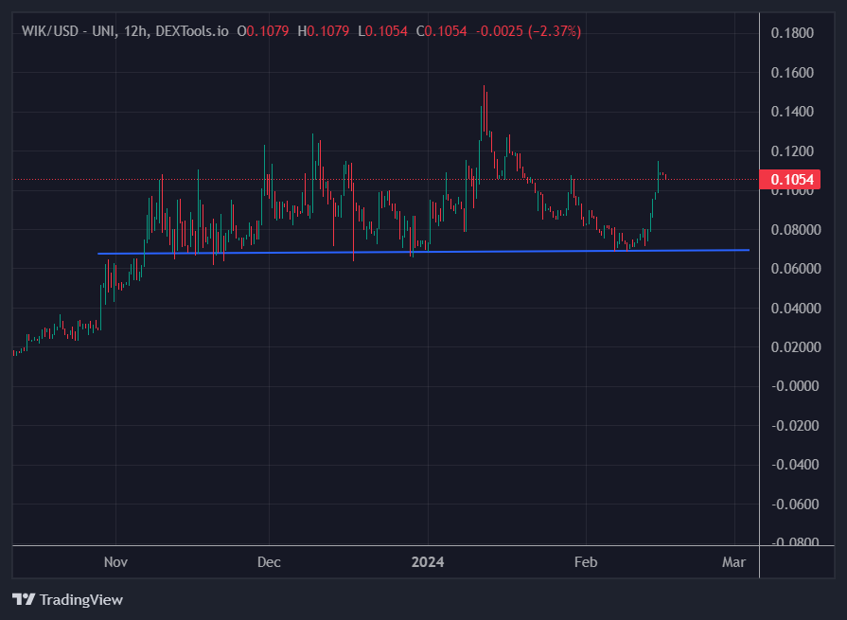Viewport: 847px width, 620px height.
Task: Click the Mar label on time axis
Action: (x=734, y=562)
